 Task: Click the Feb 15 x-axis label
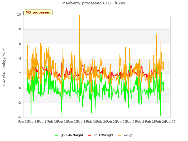click(x=53, y=122)
